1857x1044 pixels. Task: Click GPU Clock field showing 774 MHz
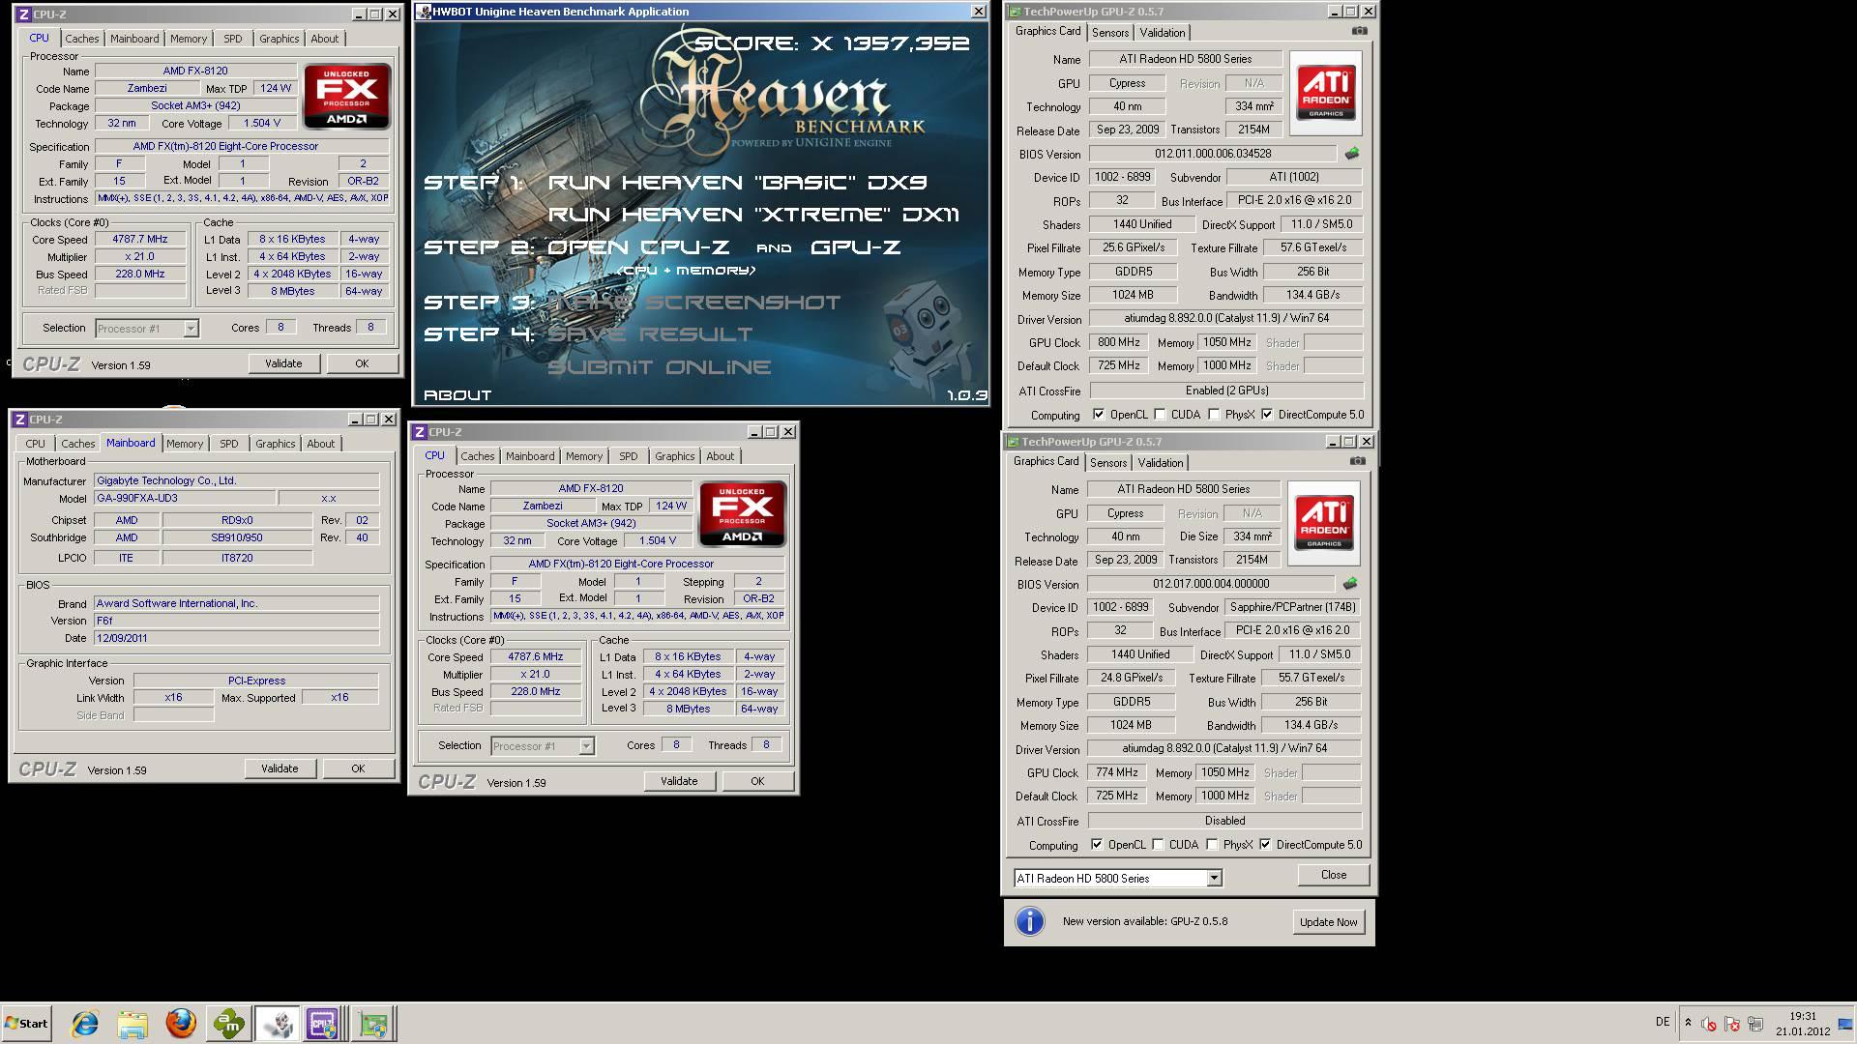click(1117, 772)
